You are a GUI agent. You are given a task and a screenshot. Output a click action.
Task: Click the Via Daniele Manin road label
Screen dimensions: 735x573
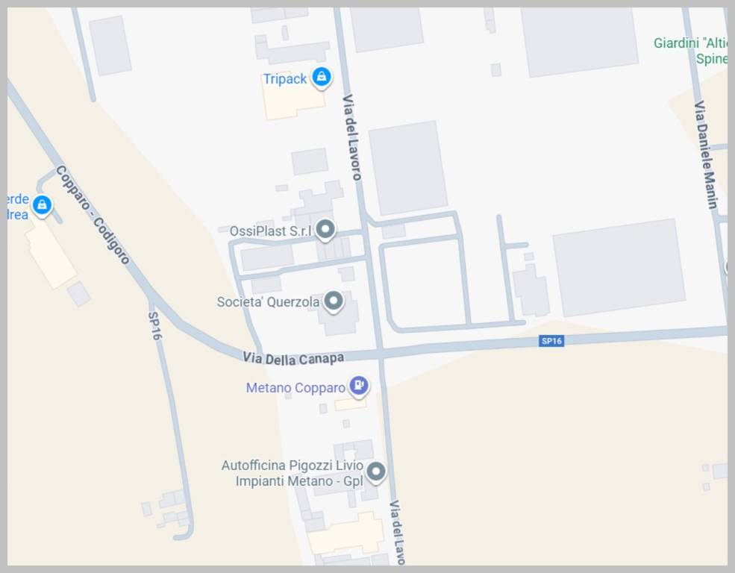(706, 154)
